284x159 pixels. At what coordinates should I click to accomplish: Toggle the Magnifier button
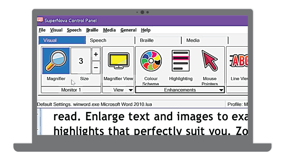[x=56, y=61]
